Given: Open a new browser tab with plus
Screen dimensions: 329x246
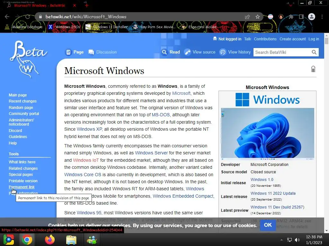Looking at the screenshot, I should [87, 5].
